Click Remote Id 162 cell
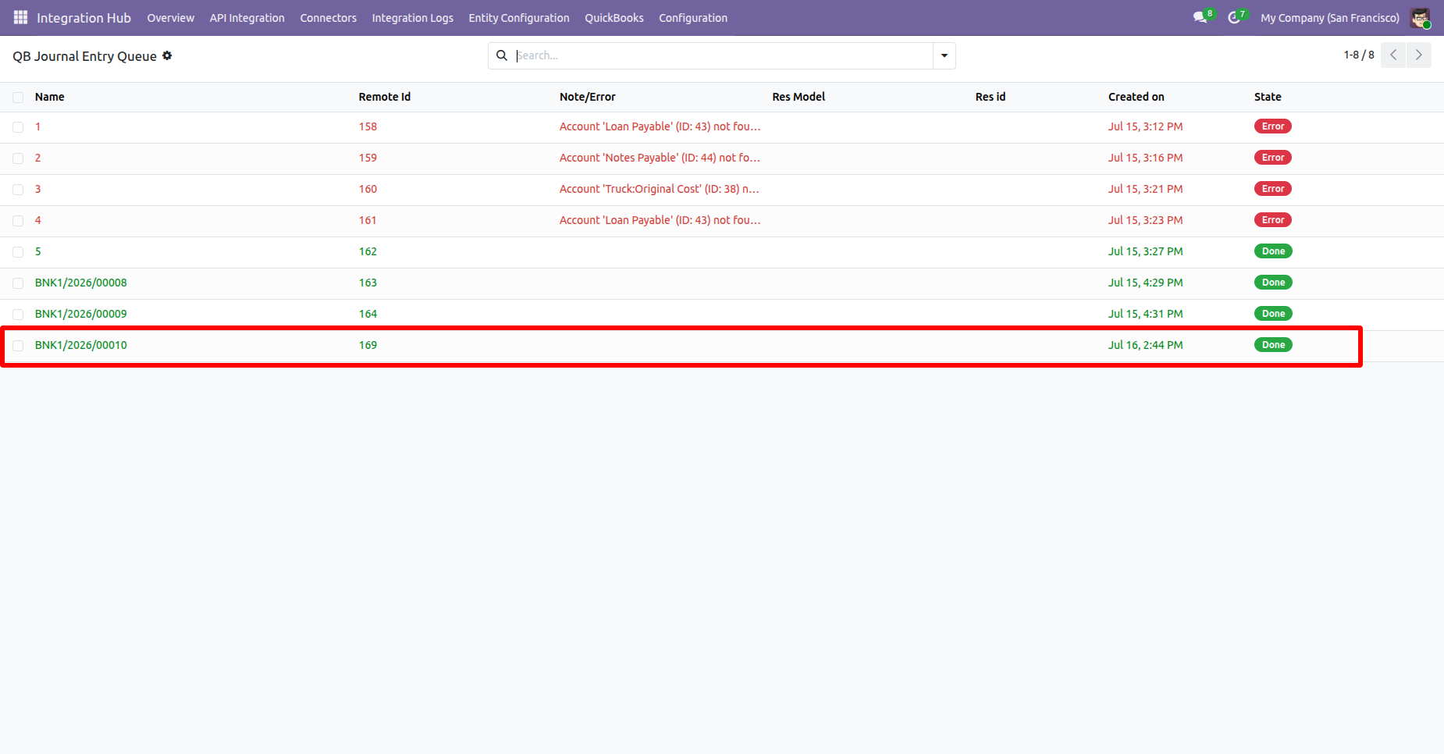The image size is (1444, 754). point(368,251)
